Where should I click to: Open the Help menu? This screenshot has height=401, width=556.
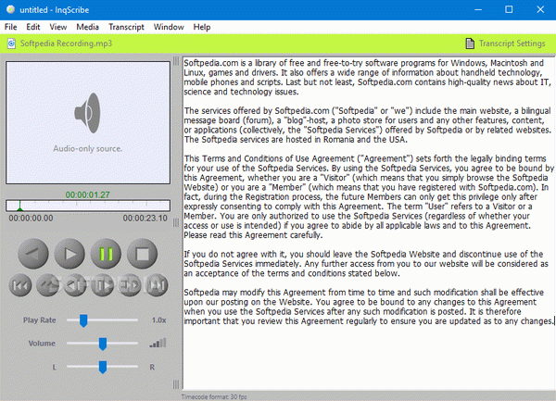(202, 27)
